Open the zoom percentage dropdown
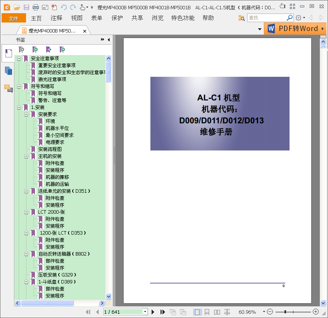 tap(264, 312)
